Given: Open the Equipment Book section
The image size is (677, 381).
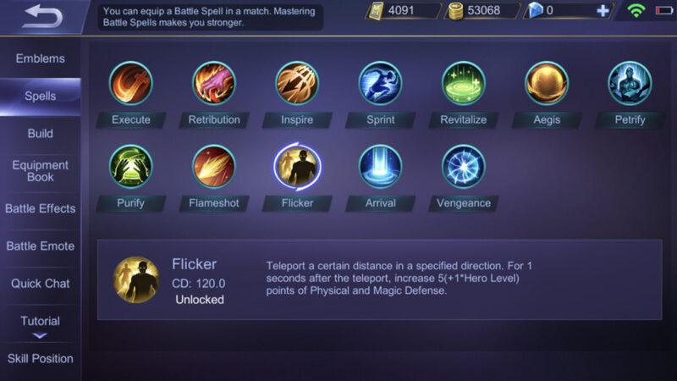Looking at the screenshot, I should (x=40, y=171).
